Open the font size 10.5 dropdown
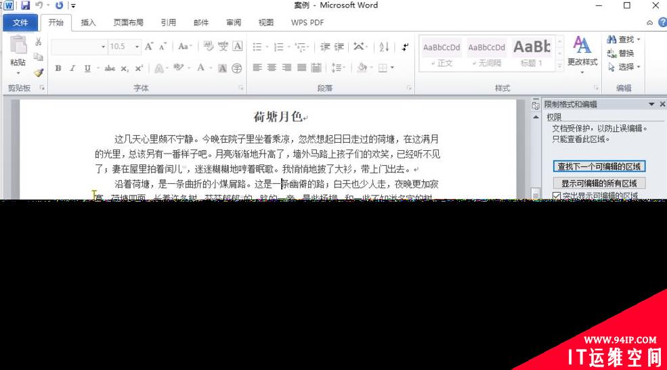Viewport: 667px width, 370px height. (x=137, y=47)
